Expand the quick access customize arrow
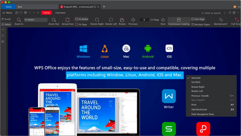Viewport: 241px width, 136px height. tap(38, 13)
